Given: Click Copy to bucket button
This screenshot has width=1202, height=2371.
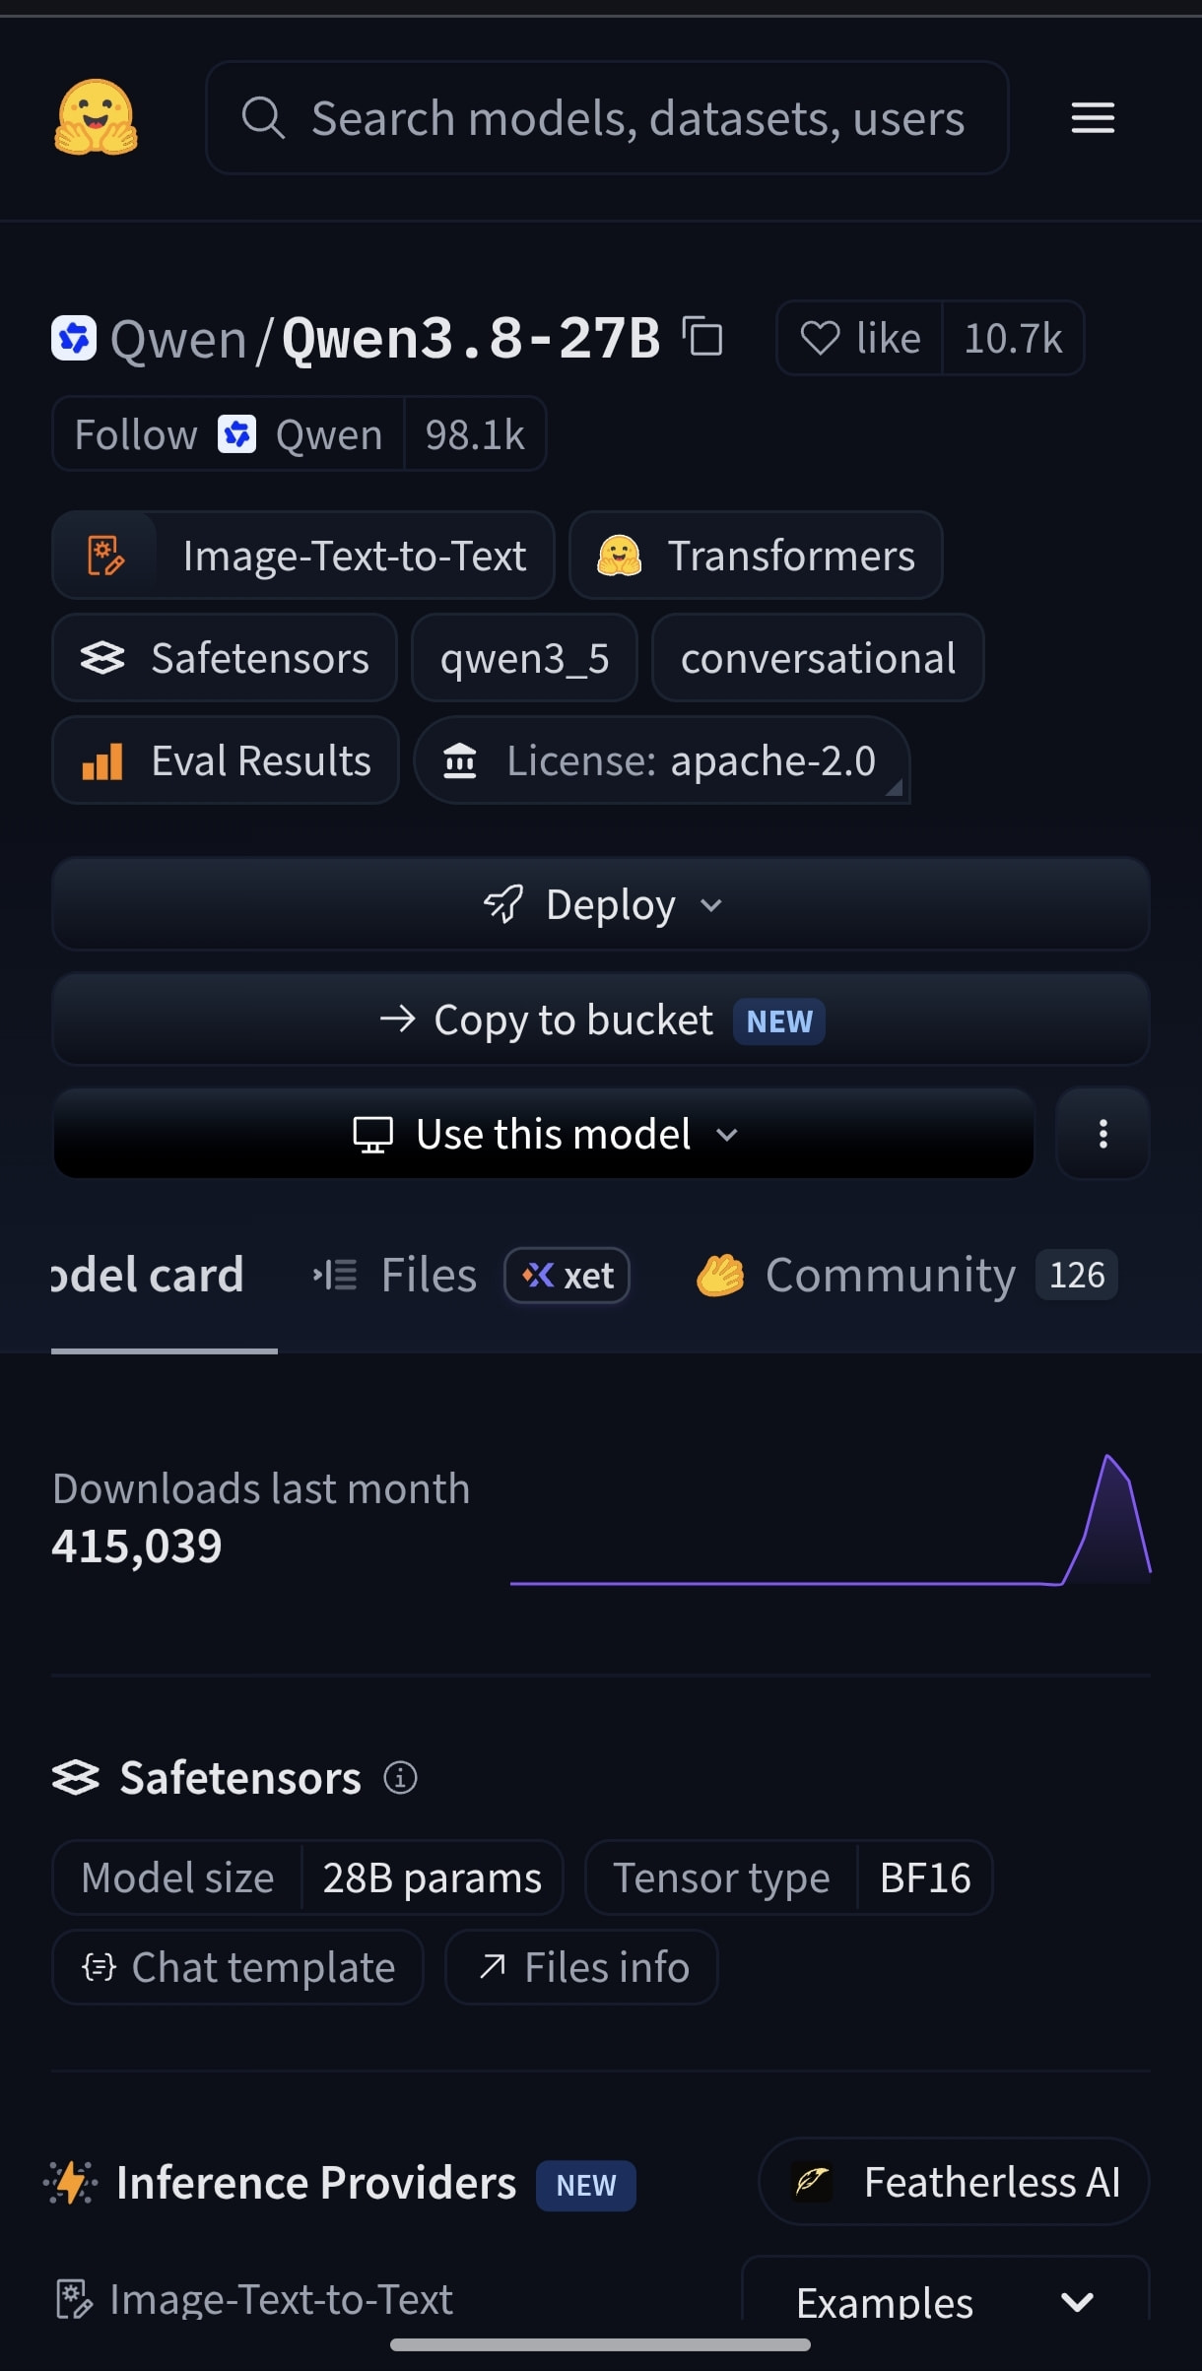Looking at the screenshot, I should pyautogui.click(x=601, y=1020).
